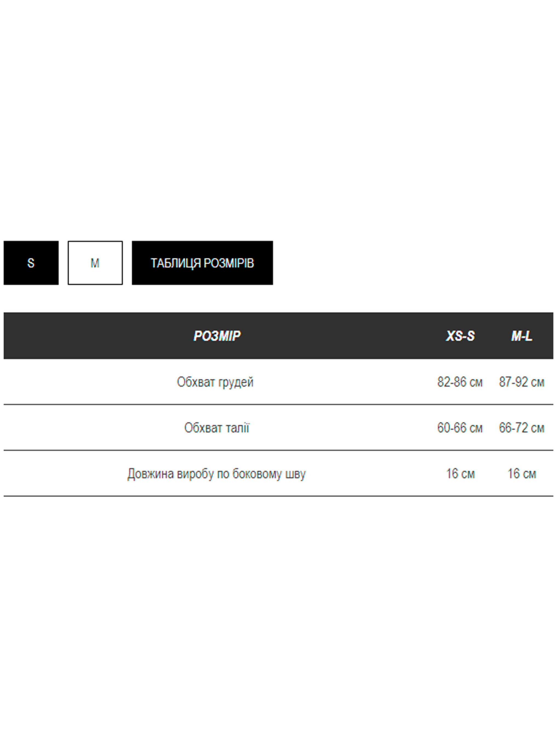Select size M button
The height and width of the screenshot is (740, 555).
[x=95, y=263]
